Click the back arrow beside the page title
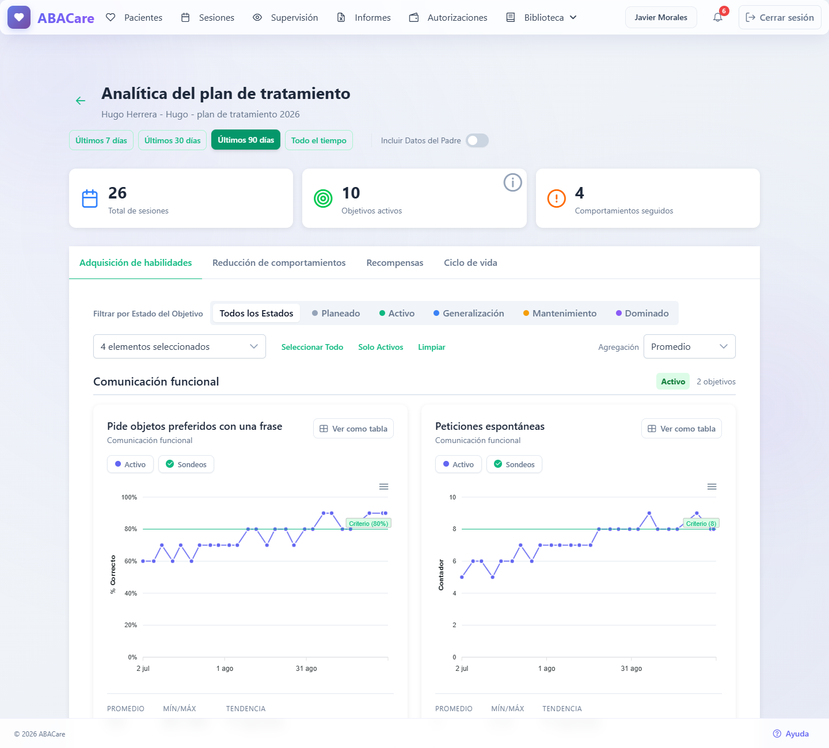Screen dimensions: 829x748 [81, 101]
